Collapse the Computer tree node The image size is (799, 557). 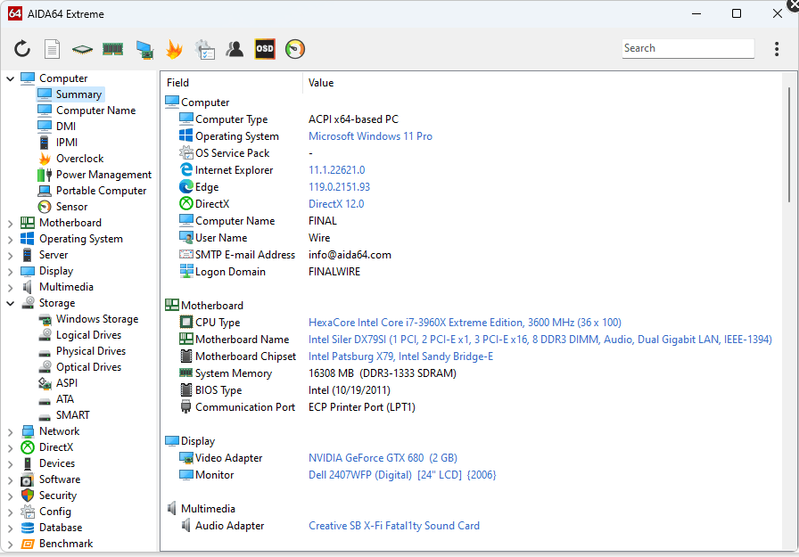click(11, 78)
